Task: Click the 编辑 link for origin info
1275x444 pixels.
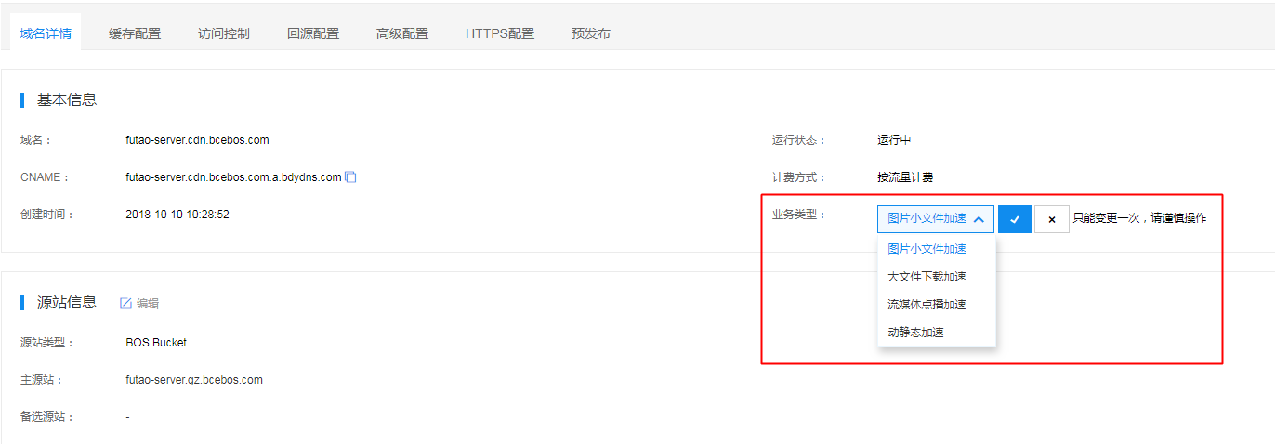Action: (148, 304)
